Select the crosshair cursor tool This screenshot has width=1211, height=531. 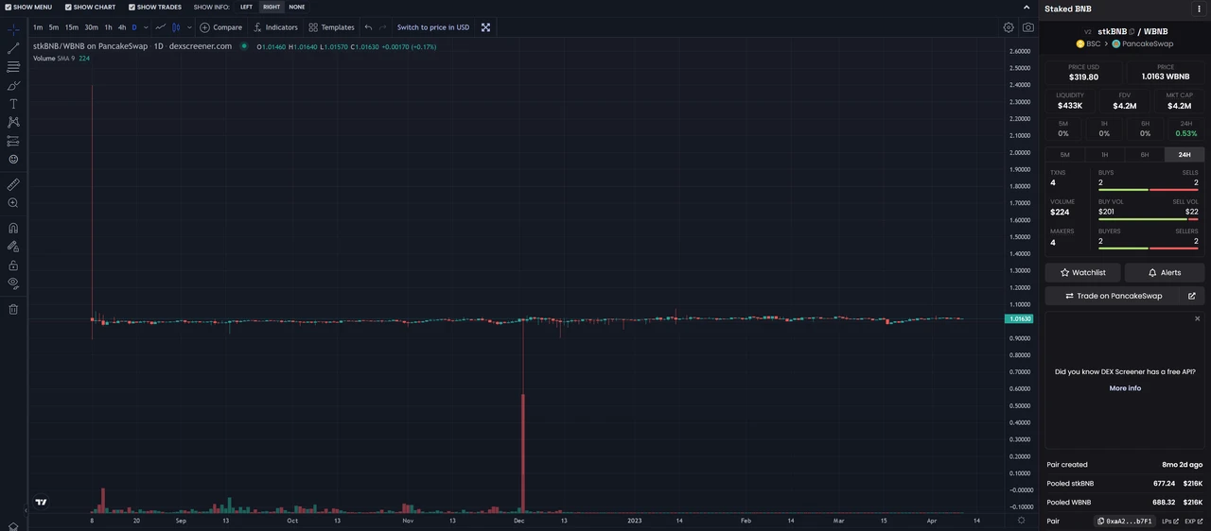13,29
